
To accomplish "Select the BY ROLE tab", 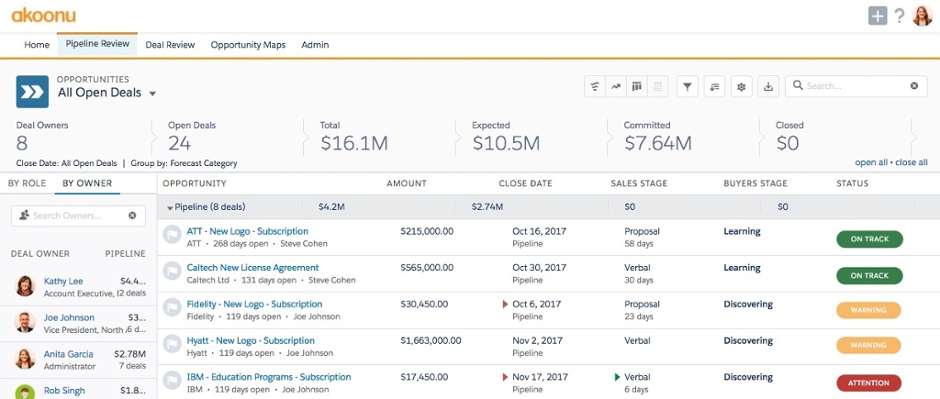I will (x=27, y=183).
